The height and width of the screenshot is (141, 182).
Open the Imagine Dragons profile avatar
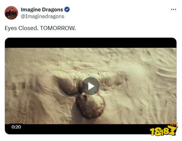pyautogui.click(x=11, y=13)
